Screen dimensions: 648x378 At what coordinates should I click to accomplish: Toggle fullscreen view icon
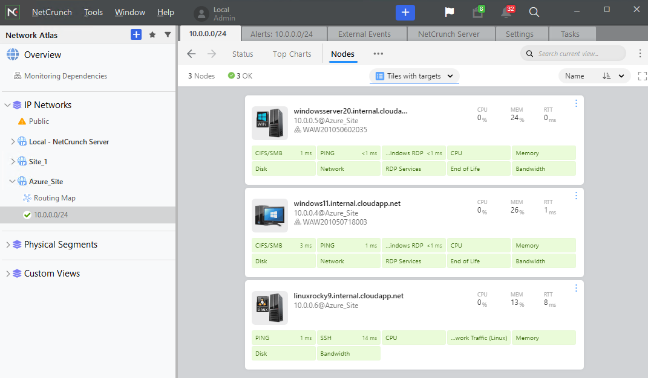click(x=642, y=76)
